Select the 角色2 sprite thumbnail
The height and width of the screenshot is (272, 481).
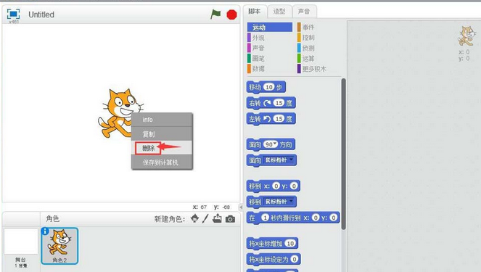pos(59,246)
